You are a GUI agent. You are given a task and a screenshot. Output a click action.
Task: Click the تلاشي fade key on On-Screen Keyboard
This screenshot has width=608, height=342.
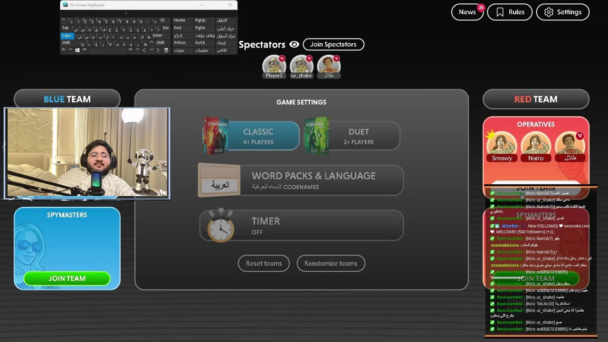click(226, 50)
